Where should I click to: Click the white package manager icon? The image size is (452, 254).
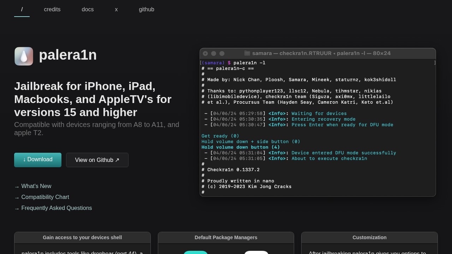coord(256,252)
